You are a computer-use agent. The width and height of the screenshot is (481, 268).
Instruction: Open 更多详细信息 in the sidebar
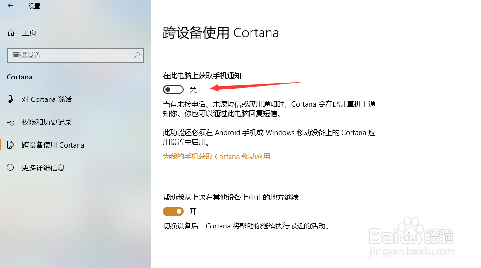pos(43,168)
